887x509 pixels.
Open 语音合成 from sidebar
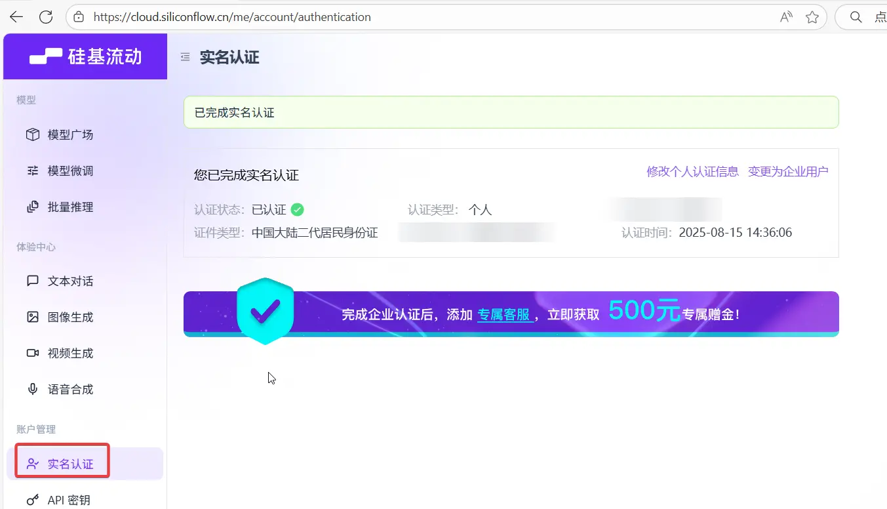tap(70, 389)
